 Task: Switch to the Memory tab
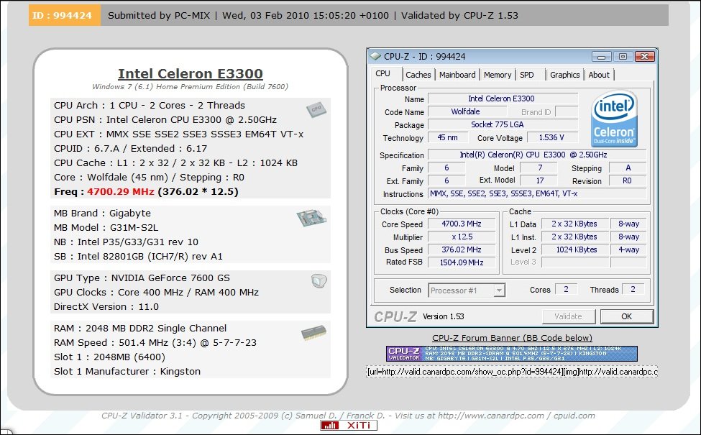[497, 75]
